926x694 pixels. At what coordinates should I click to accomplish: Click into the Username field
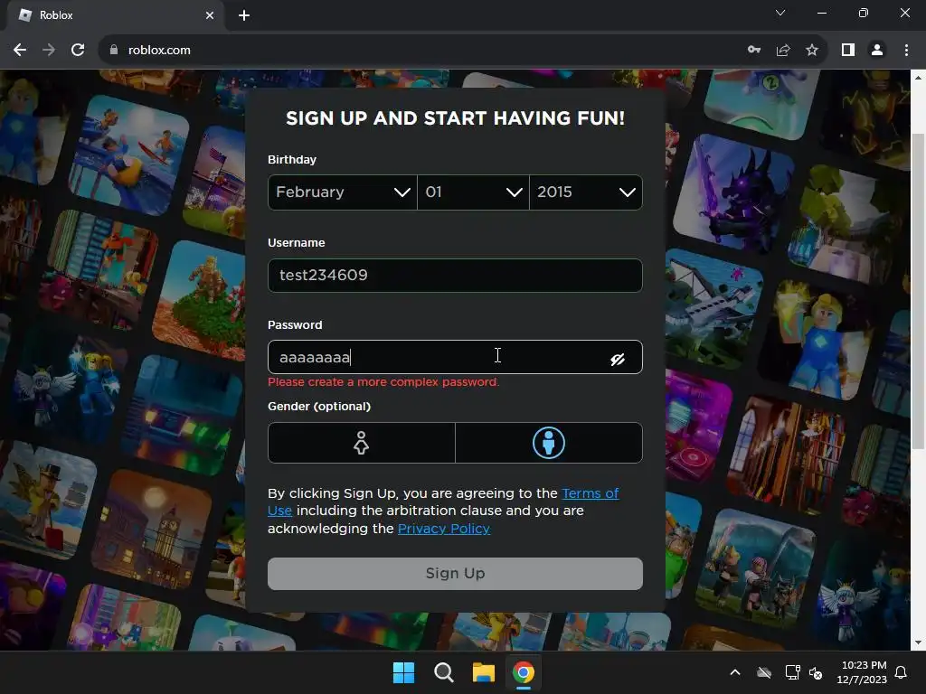click(x=455, y=276)
